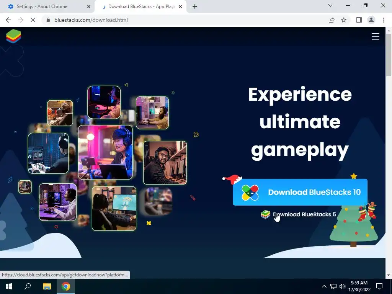Open Chrome's three-dot menu
Screen dimensions: 392x294
pos(384,20)
